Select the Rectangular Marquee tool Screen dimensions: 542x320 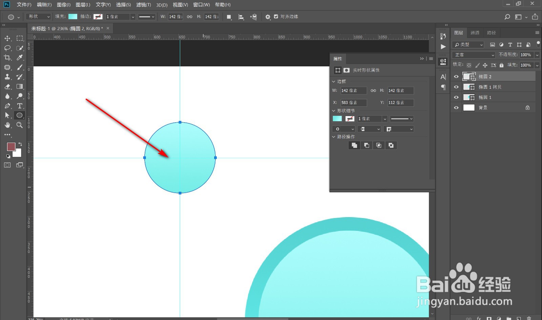pyautogui.click(x=20, y=38)
